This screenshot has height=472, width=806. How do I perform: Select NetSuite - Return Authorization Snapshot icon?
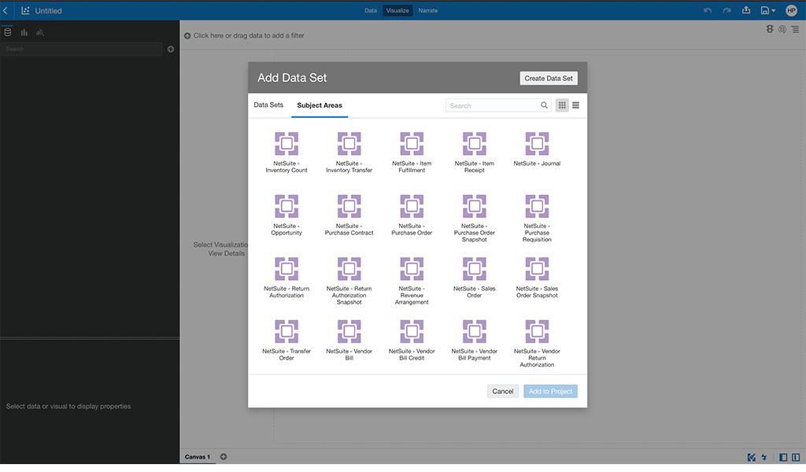tap(349, 268)
